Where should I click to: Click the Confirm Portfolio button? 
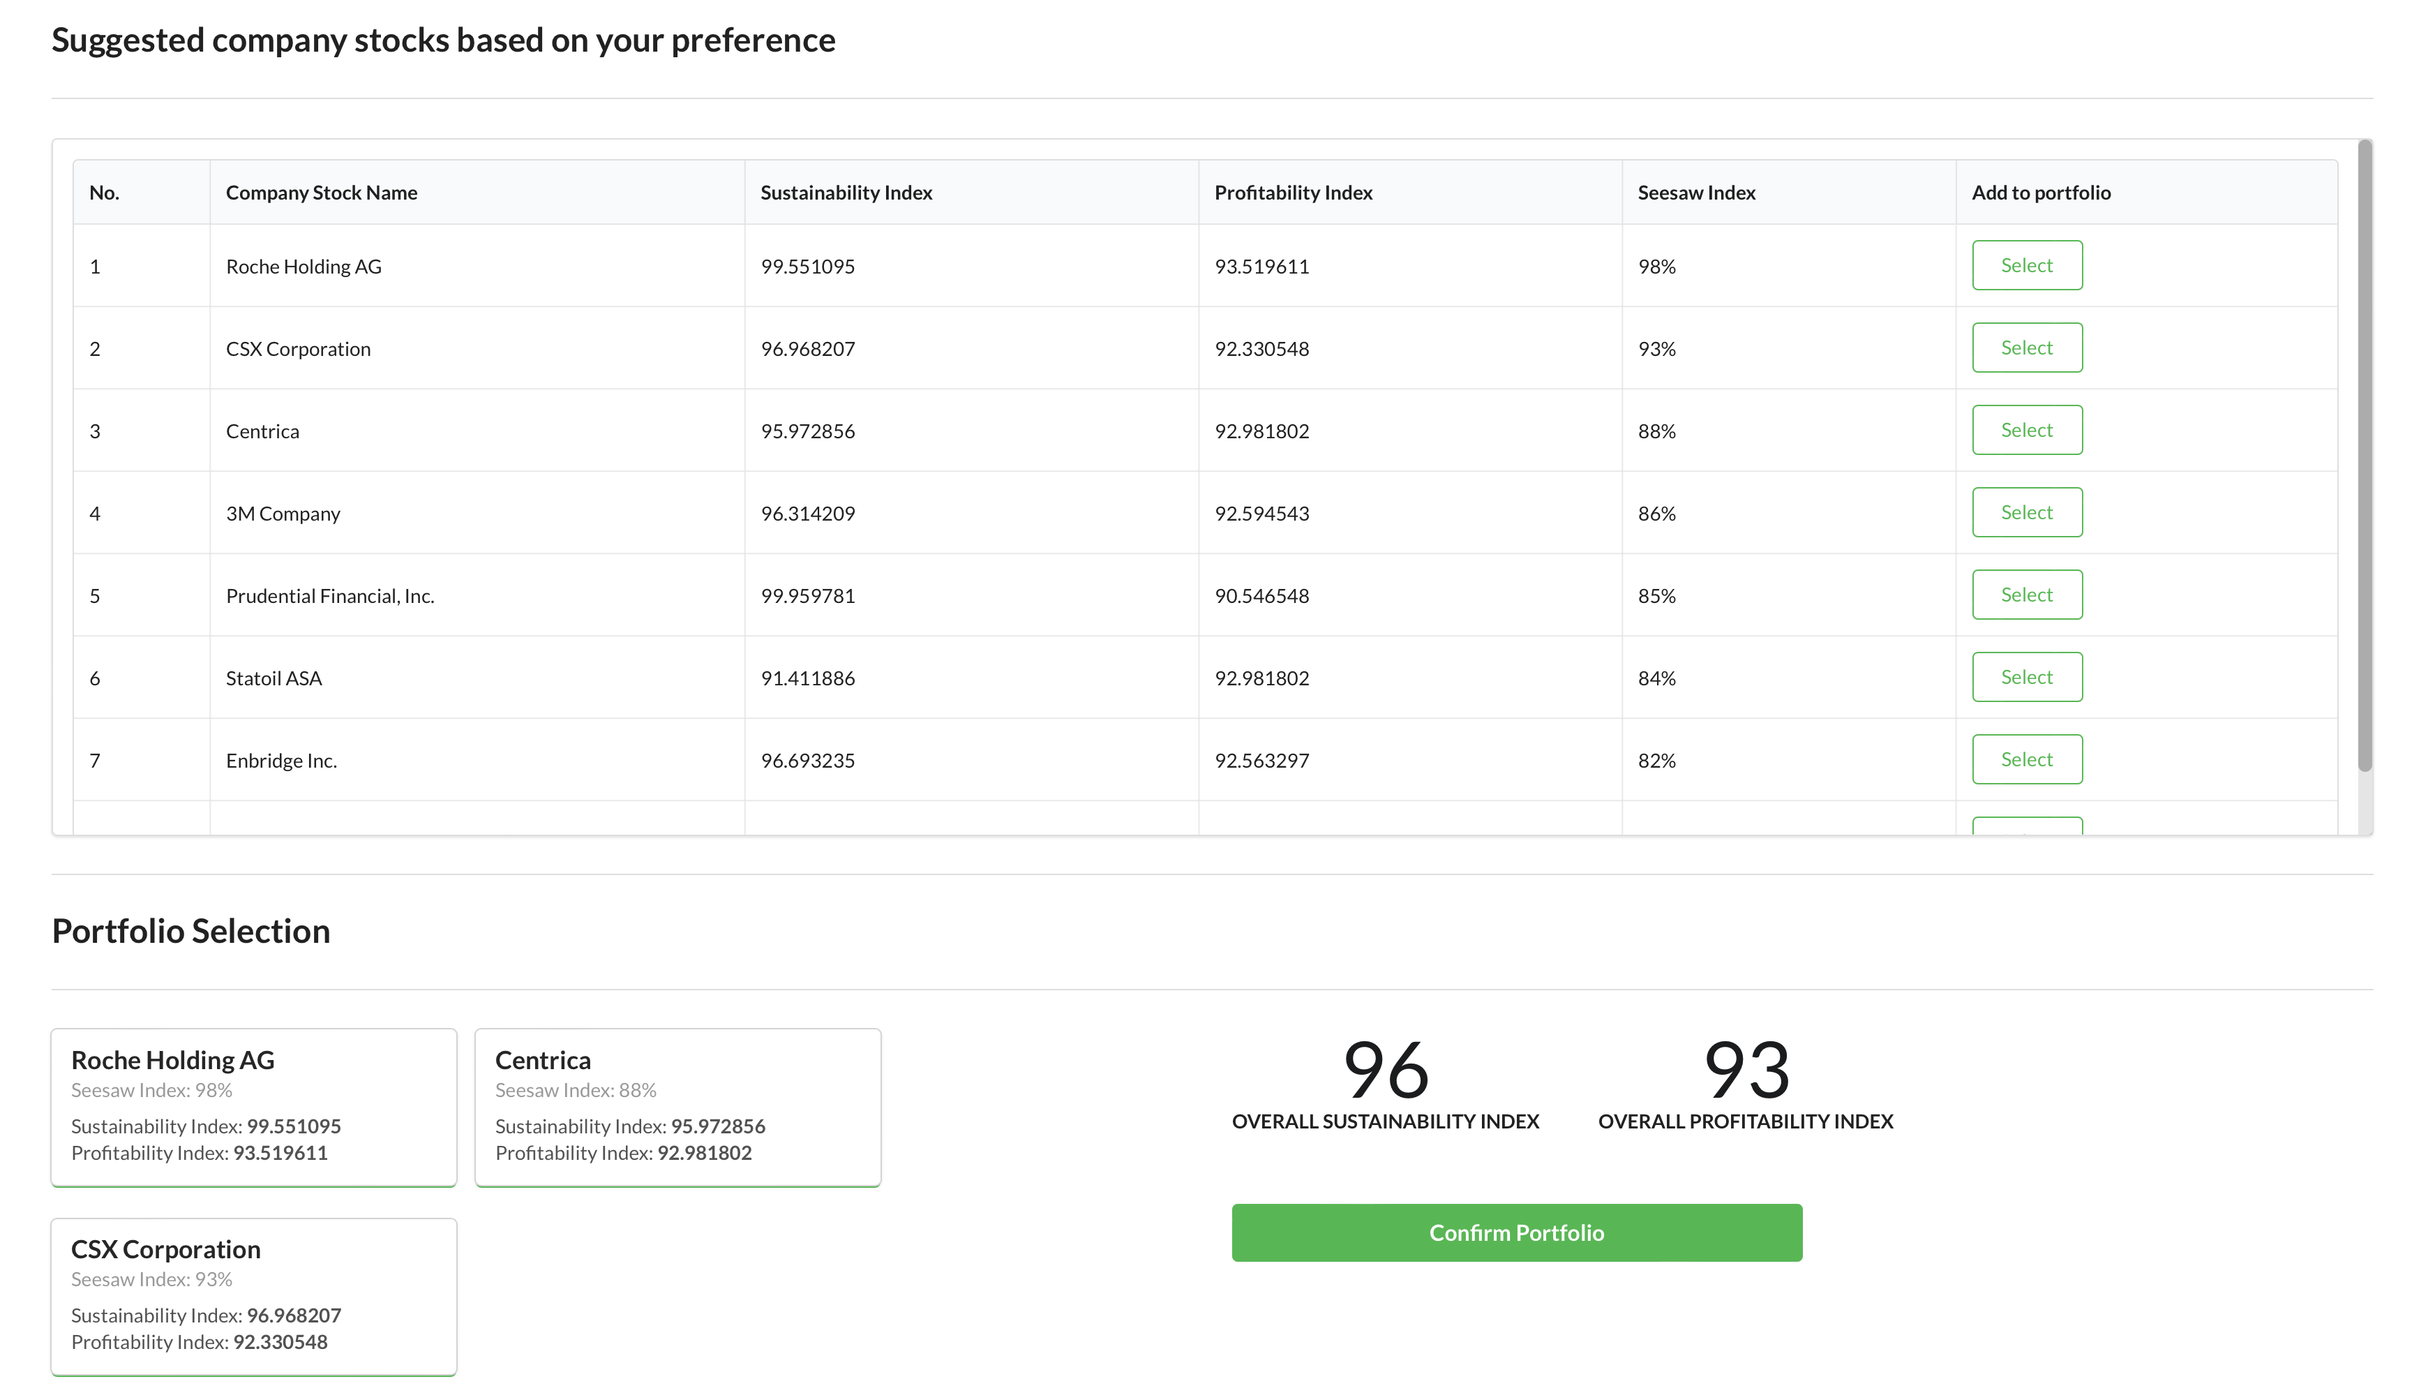point(1515,1232)
